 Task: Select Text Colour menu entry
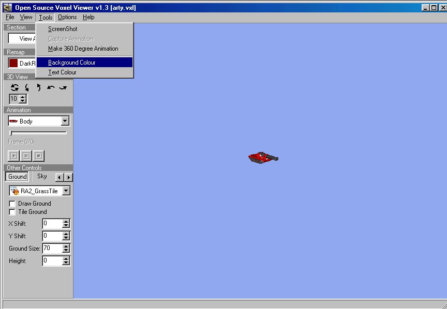(85, 72)
